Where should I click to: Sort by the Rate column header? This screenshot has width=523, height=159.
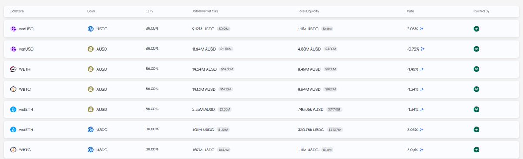(x=410, y=11)
